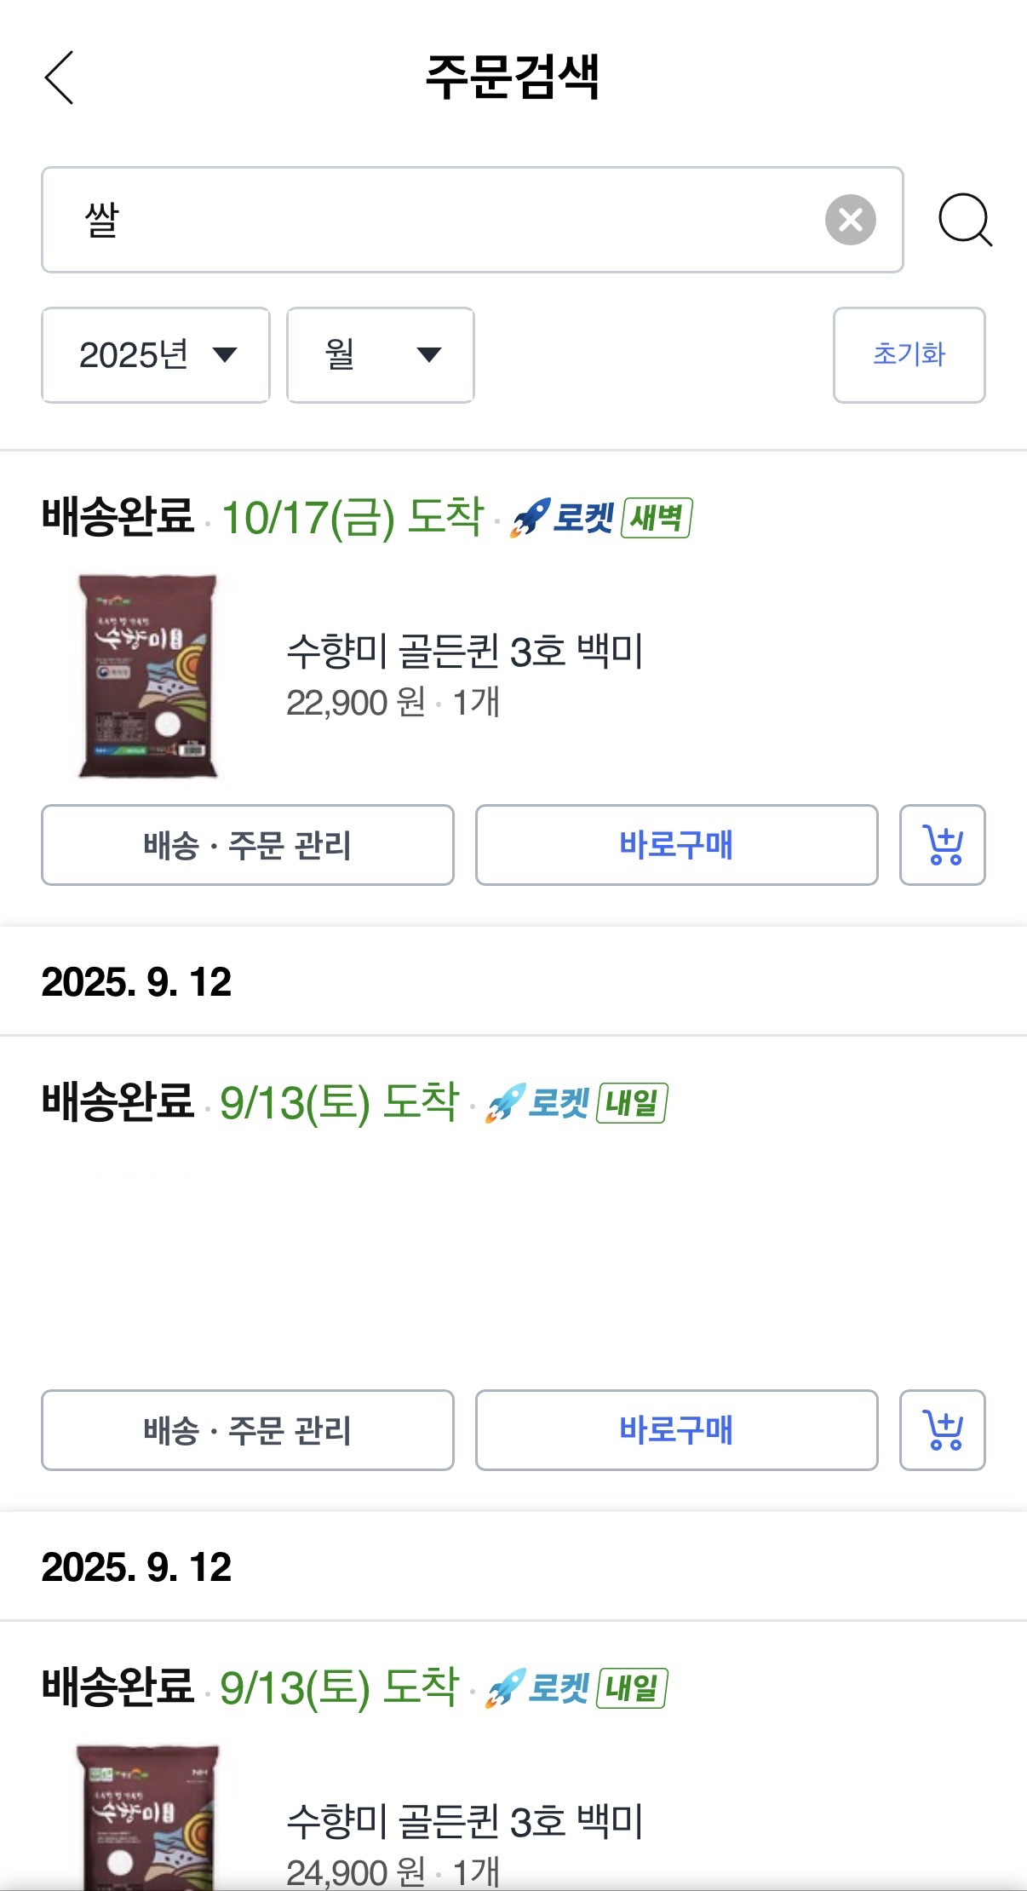Add the 10/17 order item to cart
The image size is (1027, 1891).
pos(943,845)
